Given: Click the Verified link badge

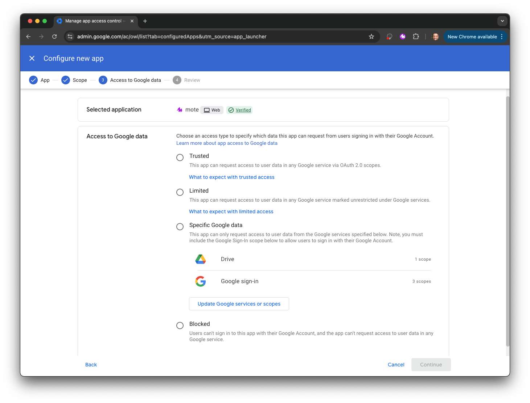Looking at the screenshot, I should [239, 110].
